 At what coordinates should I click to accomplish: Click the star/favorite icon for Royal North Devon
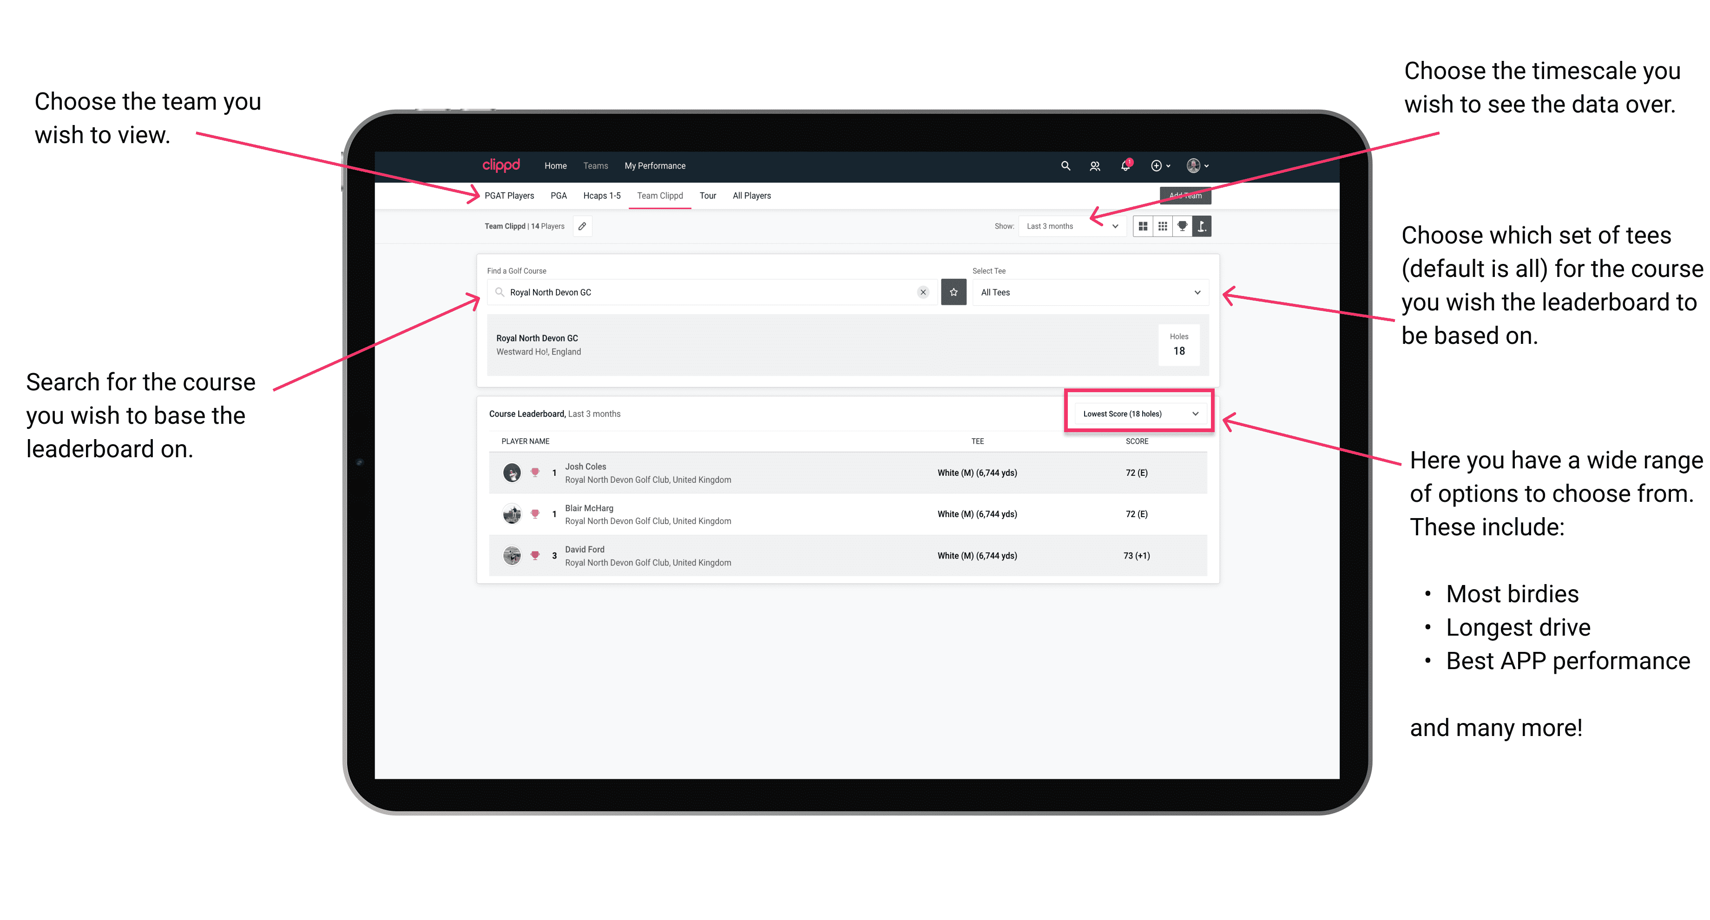954,292
